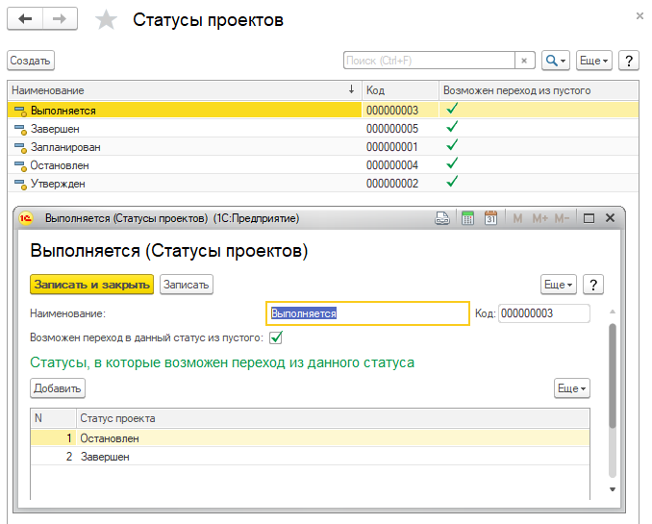Viewport: 652px width, 524px height.
Task: Open help with list toolbar question mark
Action: 629,61
